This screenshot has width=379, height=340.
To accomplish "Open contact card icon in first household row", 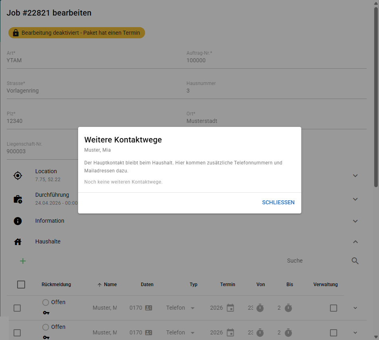I will [x=149, y=308].
